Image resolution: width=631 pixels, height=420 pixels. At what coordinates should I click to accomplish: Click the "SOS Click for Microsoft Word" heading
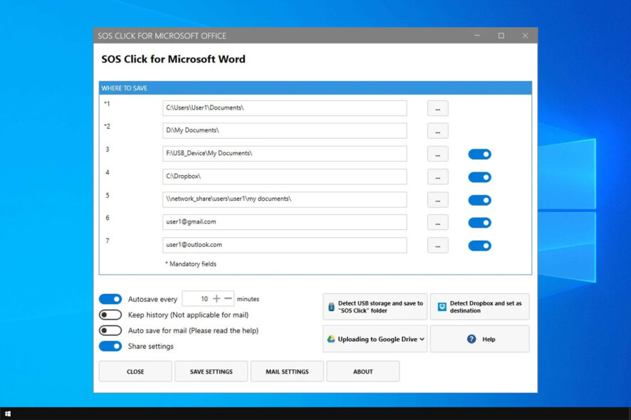[173, 59]
